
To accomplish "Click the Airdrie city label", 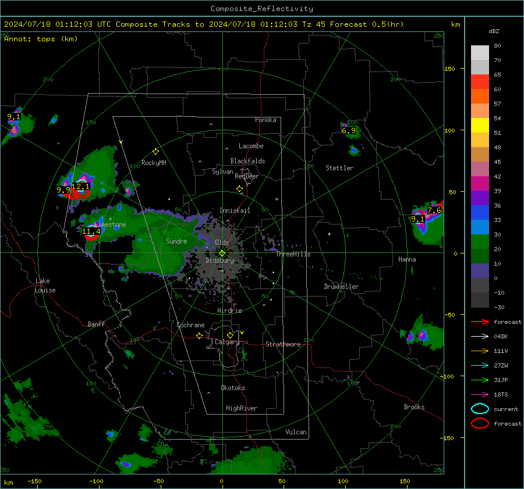I will (x=229, y=310).
